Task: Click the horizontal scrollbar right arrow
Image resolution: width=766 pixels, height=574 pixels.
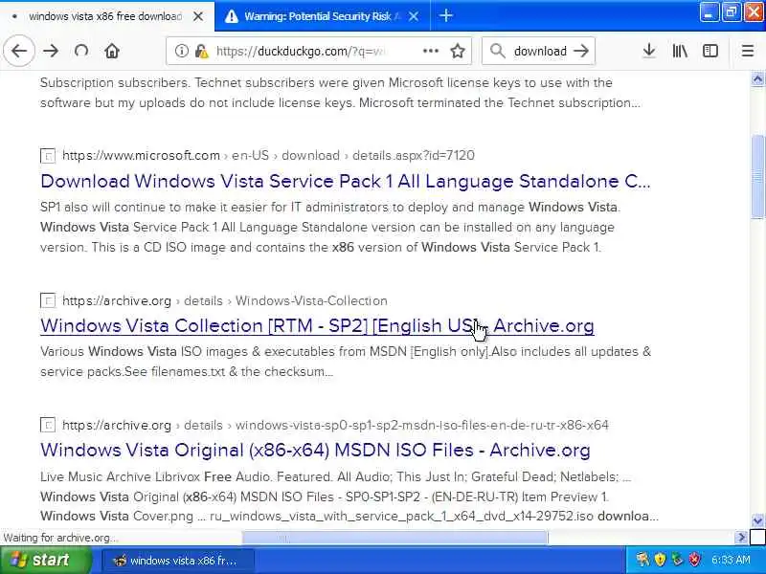Action: point(741,538)
